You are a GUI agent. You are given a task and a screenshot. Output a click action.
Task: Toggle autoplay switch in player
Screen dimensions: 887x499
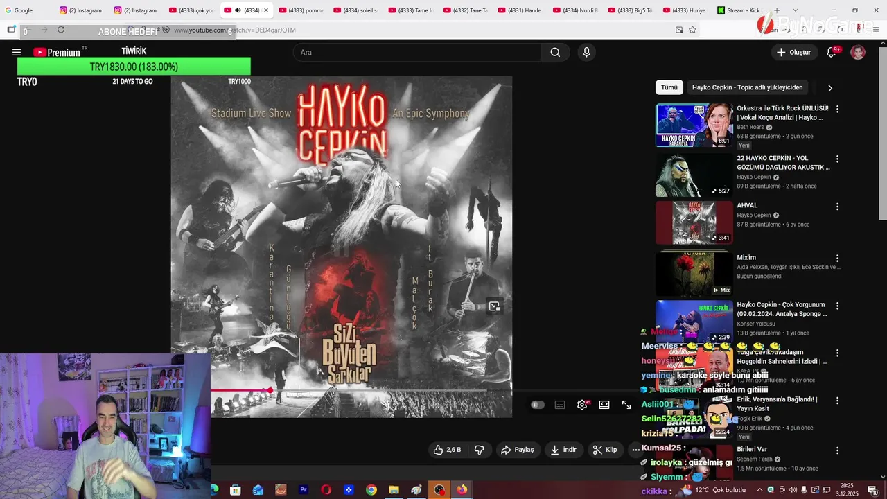537,405
